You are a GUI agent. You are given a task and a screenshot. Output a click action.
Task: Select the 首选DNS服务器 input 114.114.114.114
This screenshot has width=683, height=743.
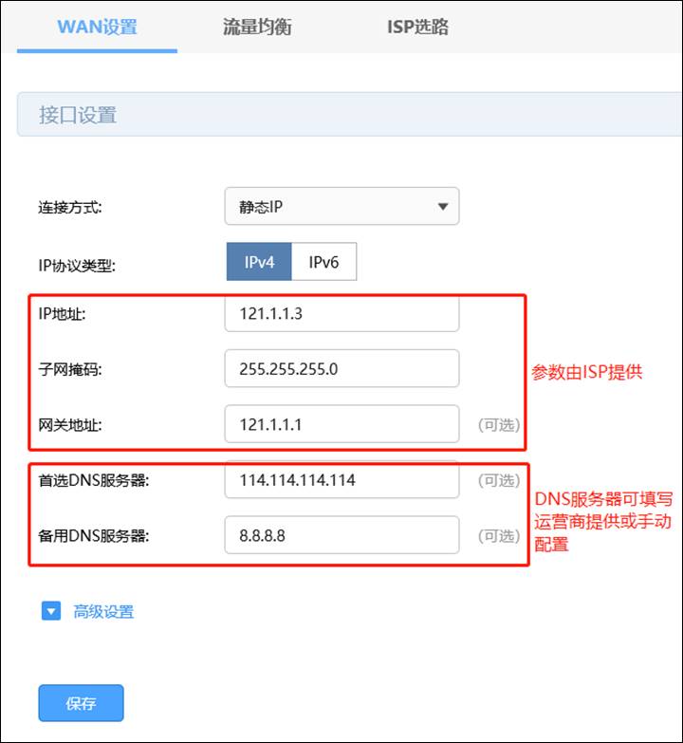click(341, 480)
